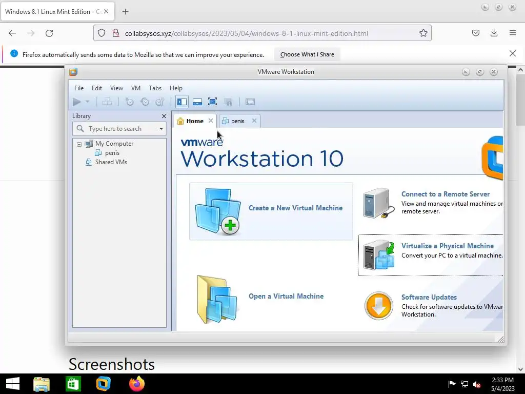Click the insecure connection padlock icon
The width and height of the screenshot is (525, 394).
tap(115, 33)
